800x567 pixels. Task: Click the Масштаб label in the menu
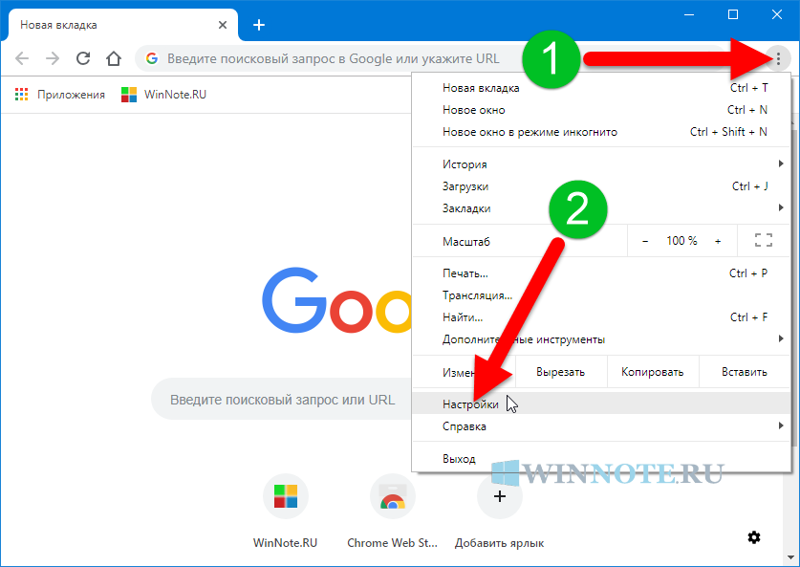(x=466, y=241)
